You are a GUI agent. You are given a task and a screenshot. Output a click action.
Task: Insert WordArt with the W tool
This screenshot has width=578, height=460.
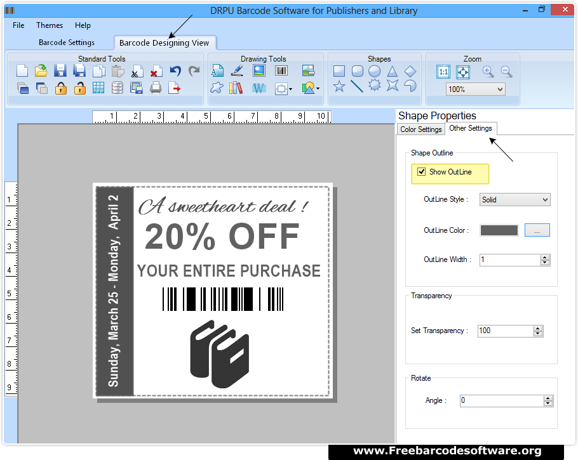pyautogui.click(x=259, y=88)
